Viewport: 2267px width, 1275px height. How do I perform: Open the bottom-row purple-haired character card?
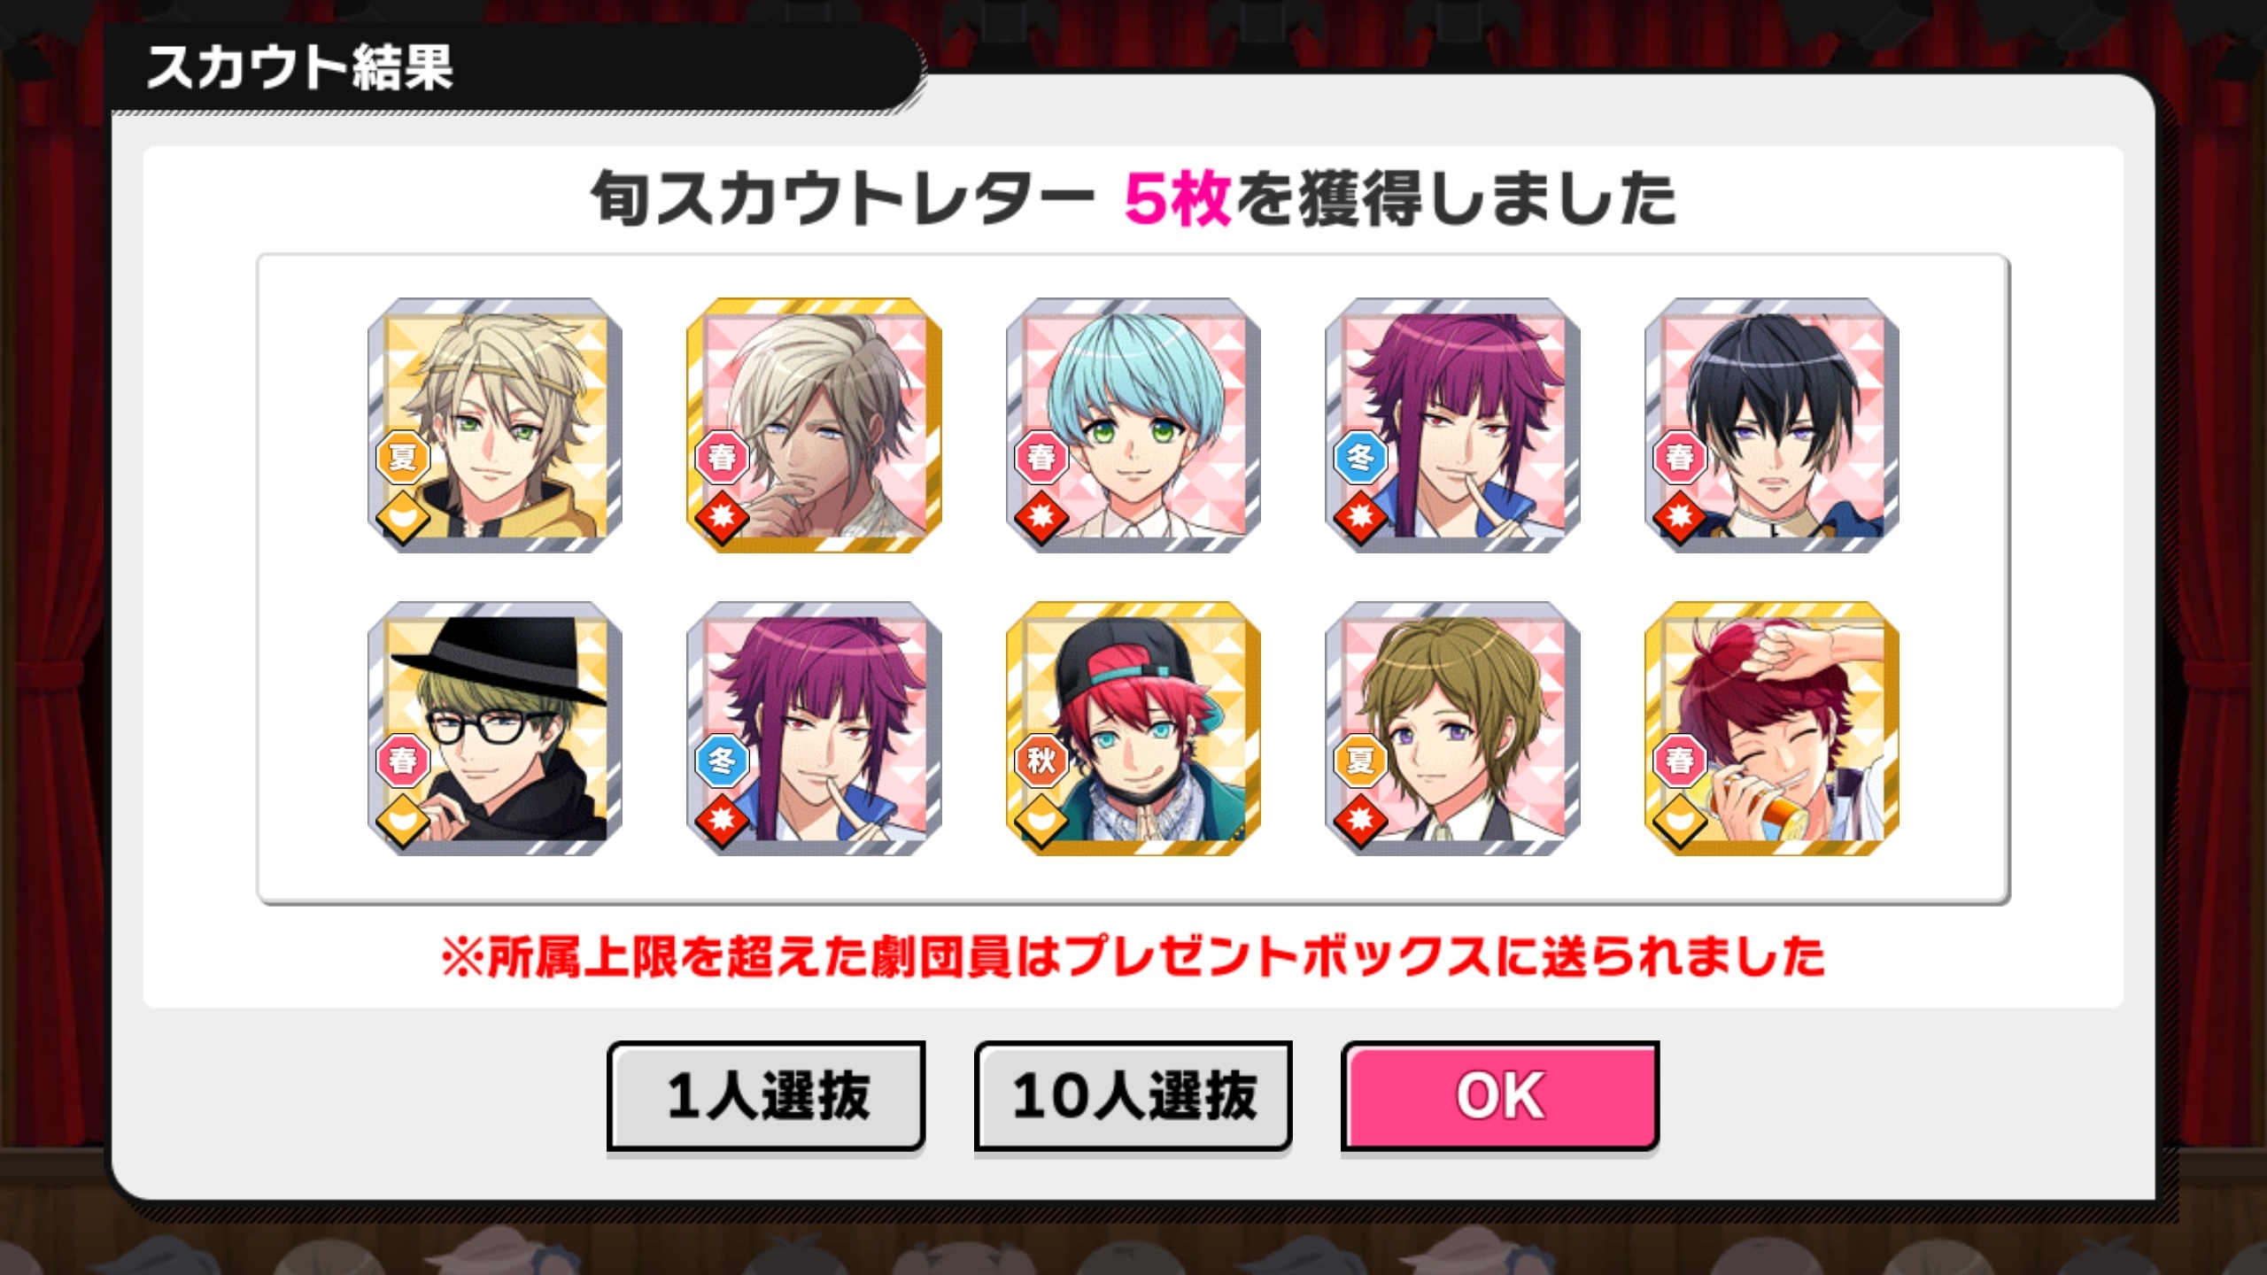pyautogui.click(x=814, y=729)
